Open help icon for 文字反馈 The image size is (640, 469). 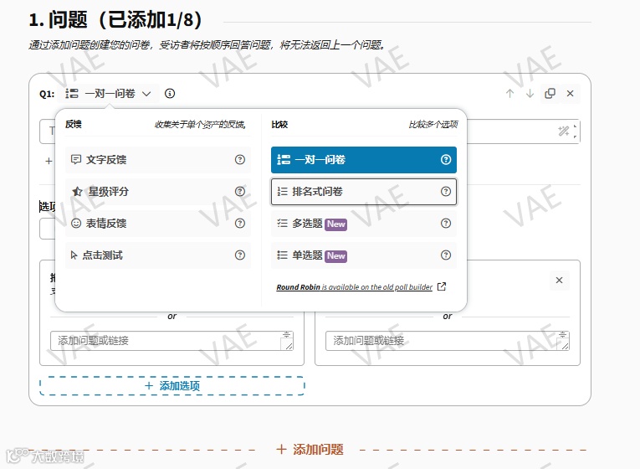coord(240,160)
